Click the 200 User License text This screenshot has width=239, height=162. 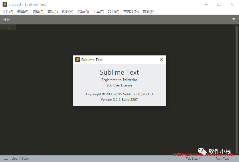[x=119, y=85]
